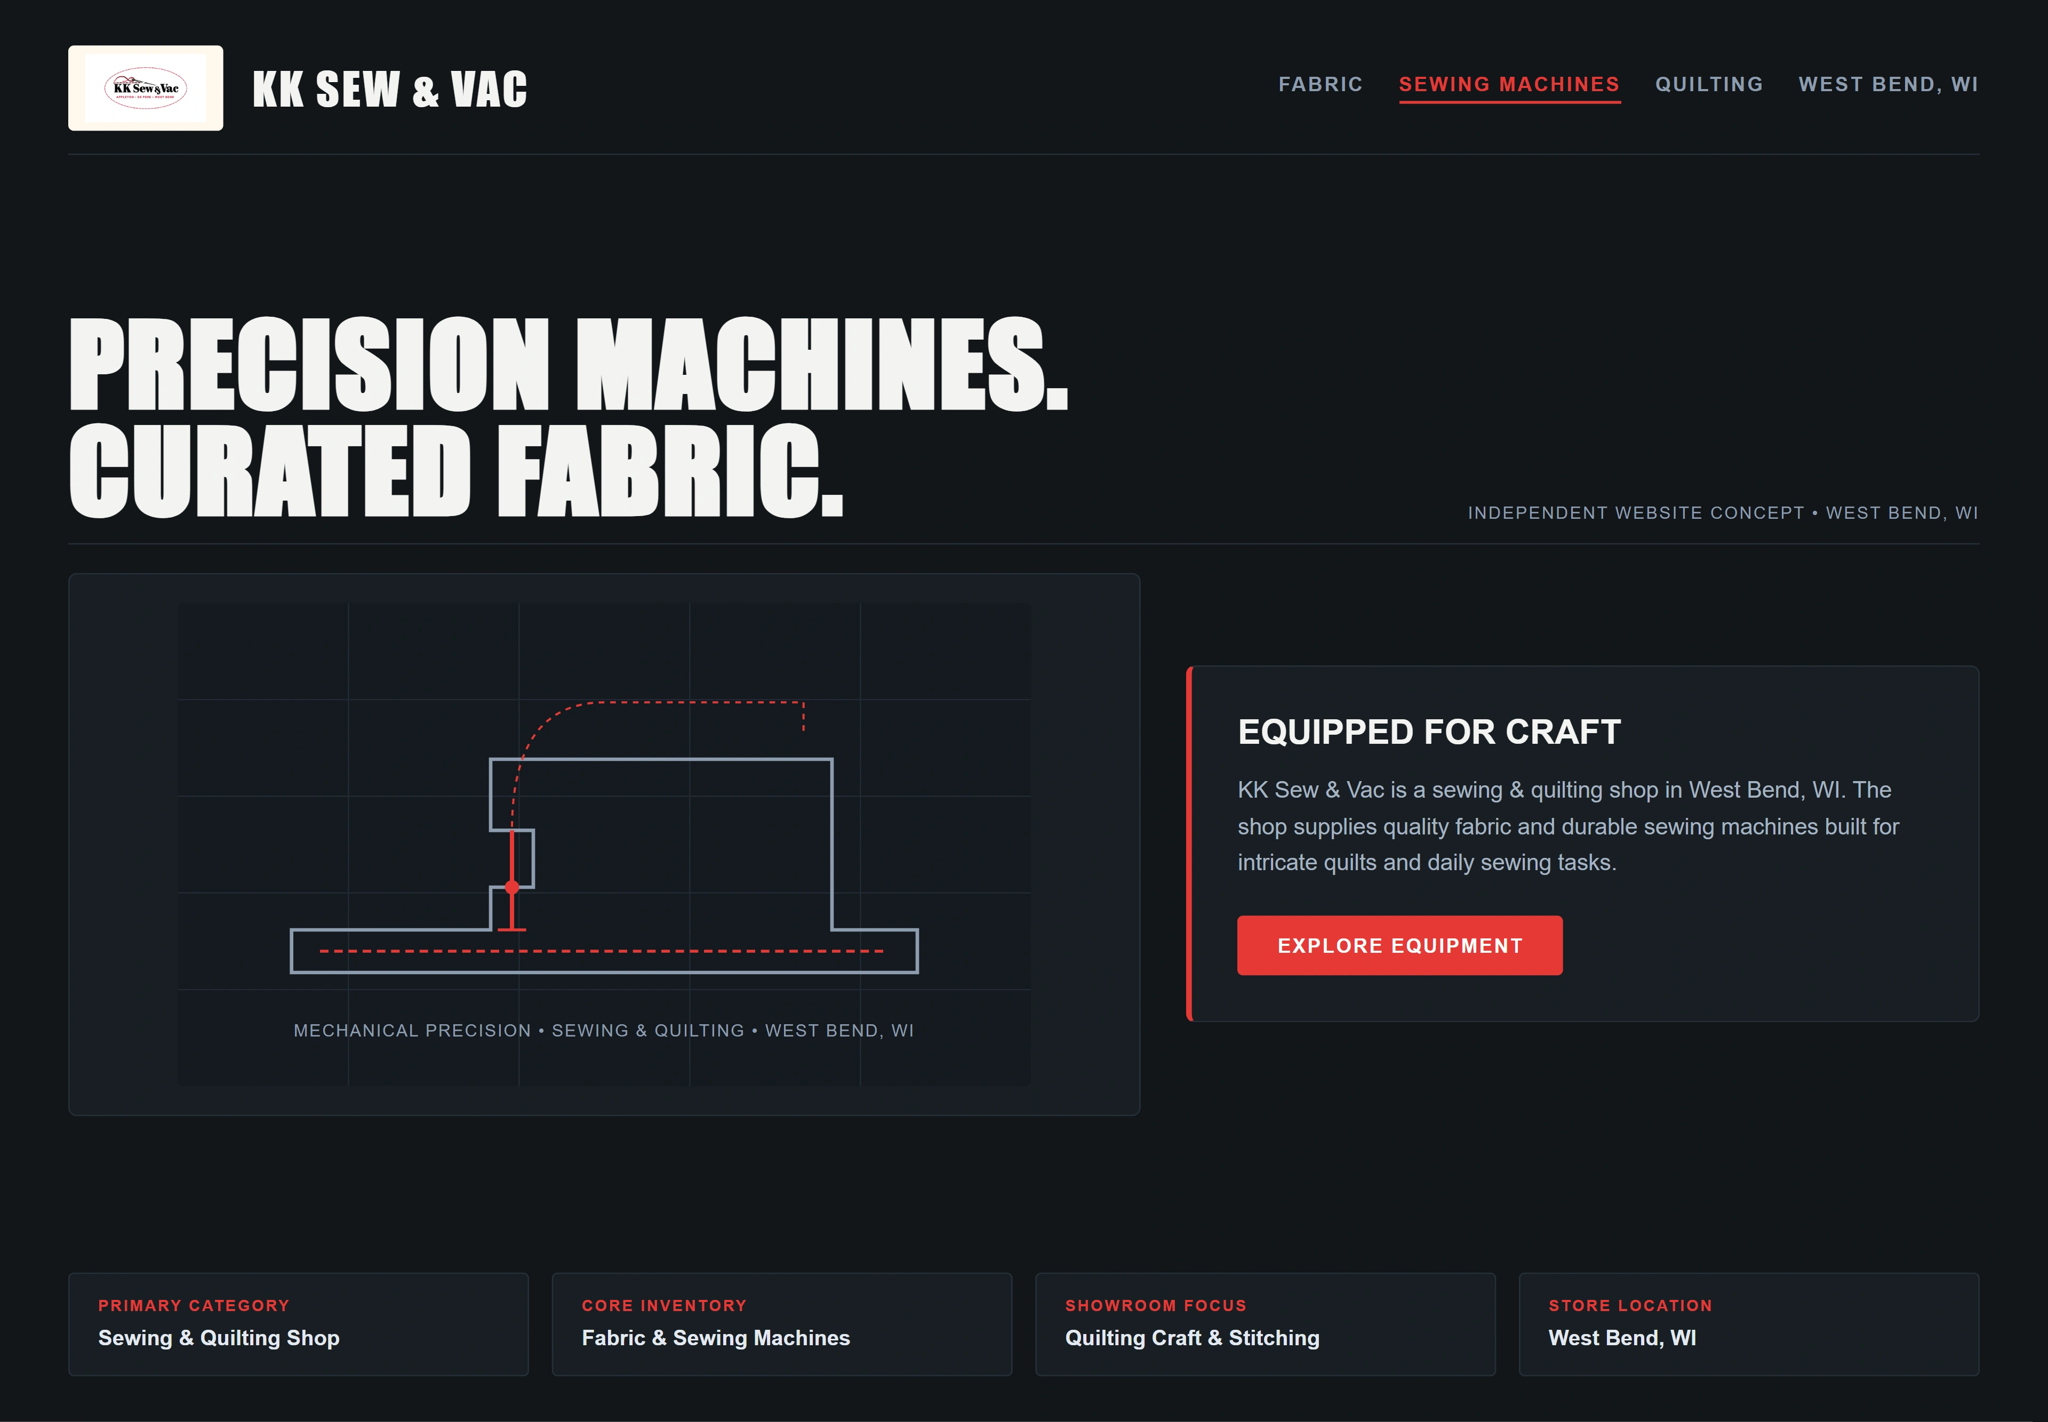Screen dimensions: 2048x1422
Task: Click the Mechanical Precision caption text
Action: [x=603, y=1030]
